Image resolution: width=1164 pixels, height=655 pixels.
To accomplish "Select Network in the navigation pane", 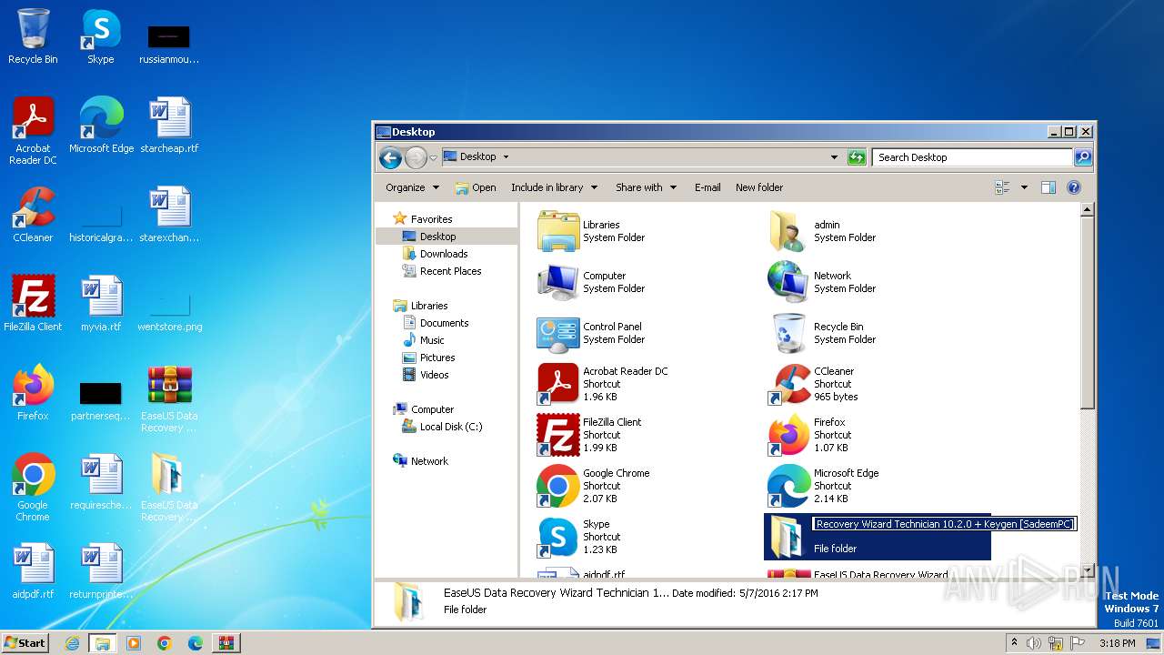I will point(420,461).
